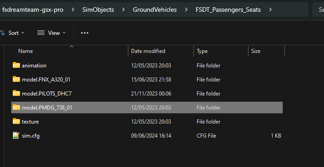Viewport: 324px width, 167px height.
Task: Navigate to GroundVehicles breadcrumb
Action: click(155, 10)
